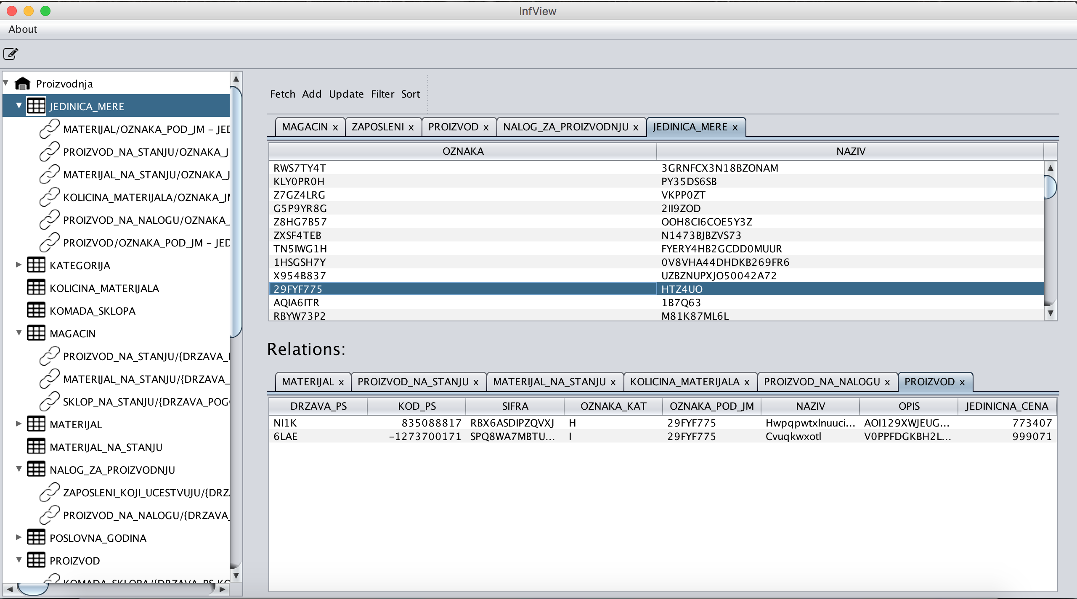Click the Sort button
The width and height of the screenshot is (1077, 599).
[x=411, y=94]
